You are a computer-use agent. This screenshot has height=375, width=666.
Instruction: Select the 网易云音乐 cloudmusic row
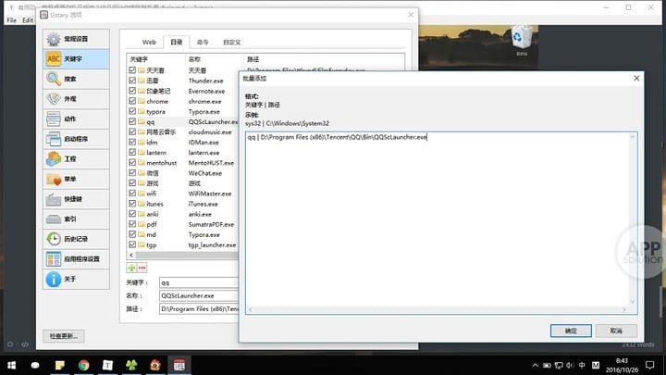tap(182, 131)
